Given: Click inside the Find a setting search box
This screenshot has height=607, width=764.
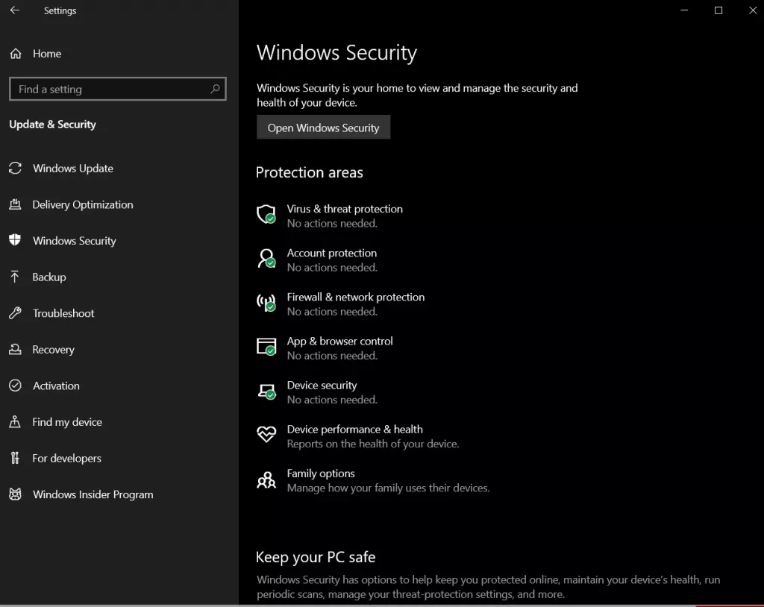Looking at the screenshot, I should click(117, 89).
